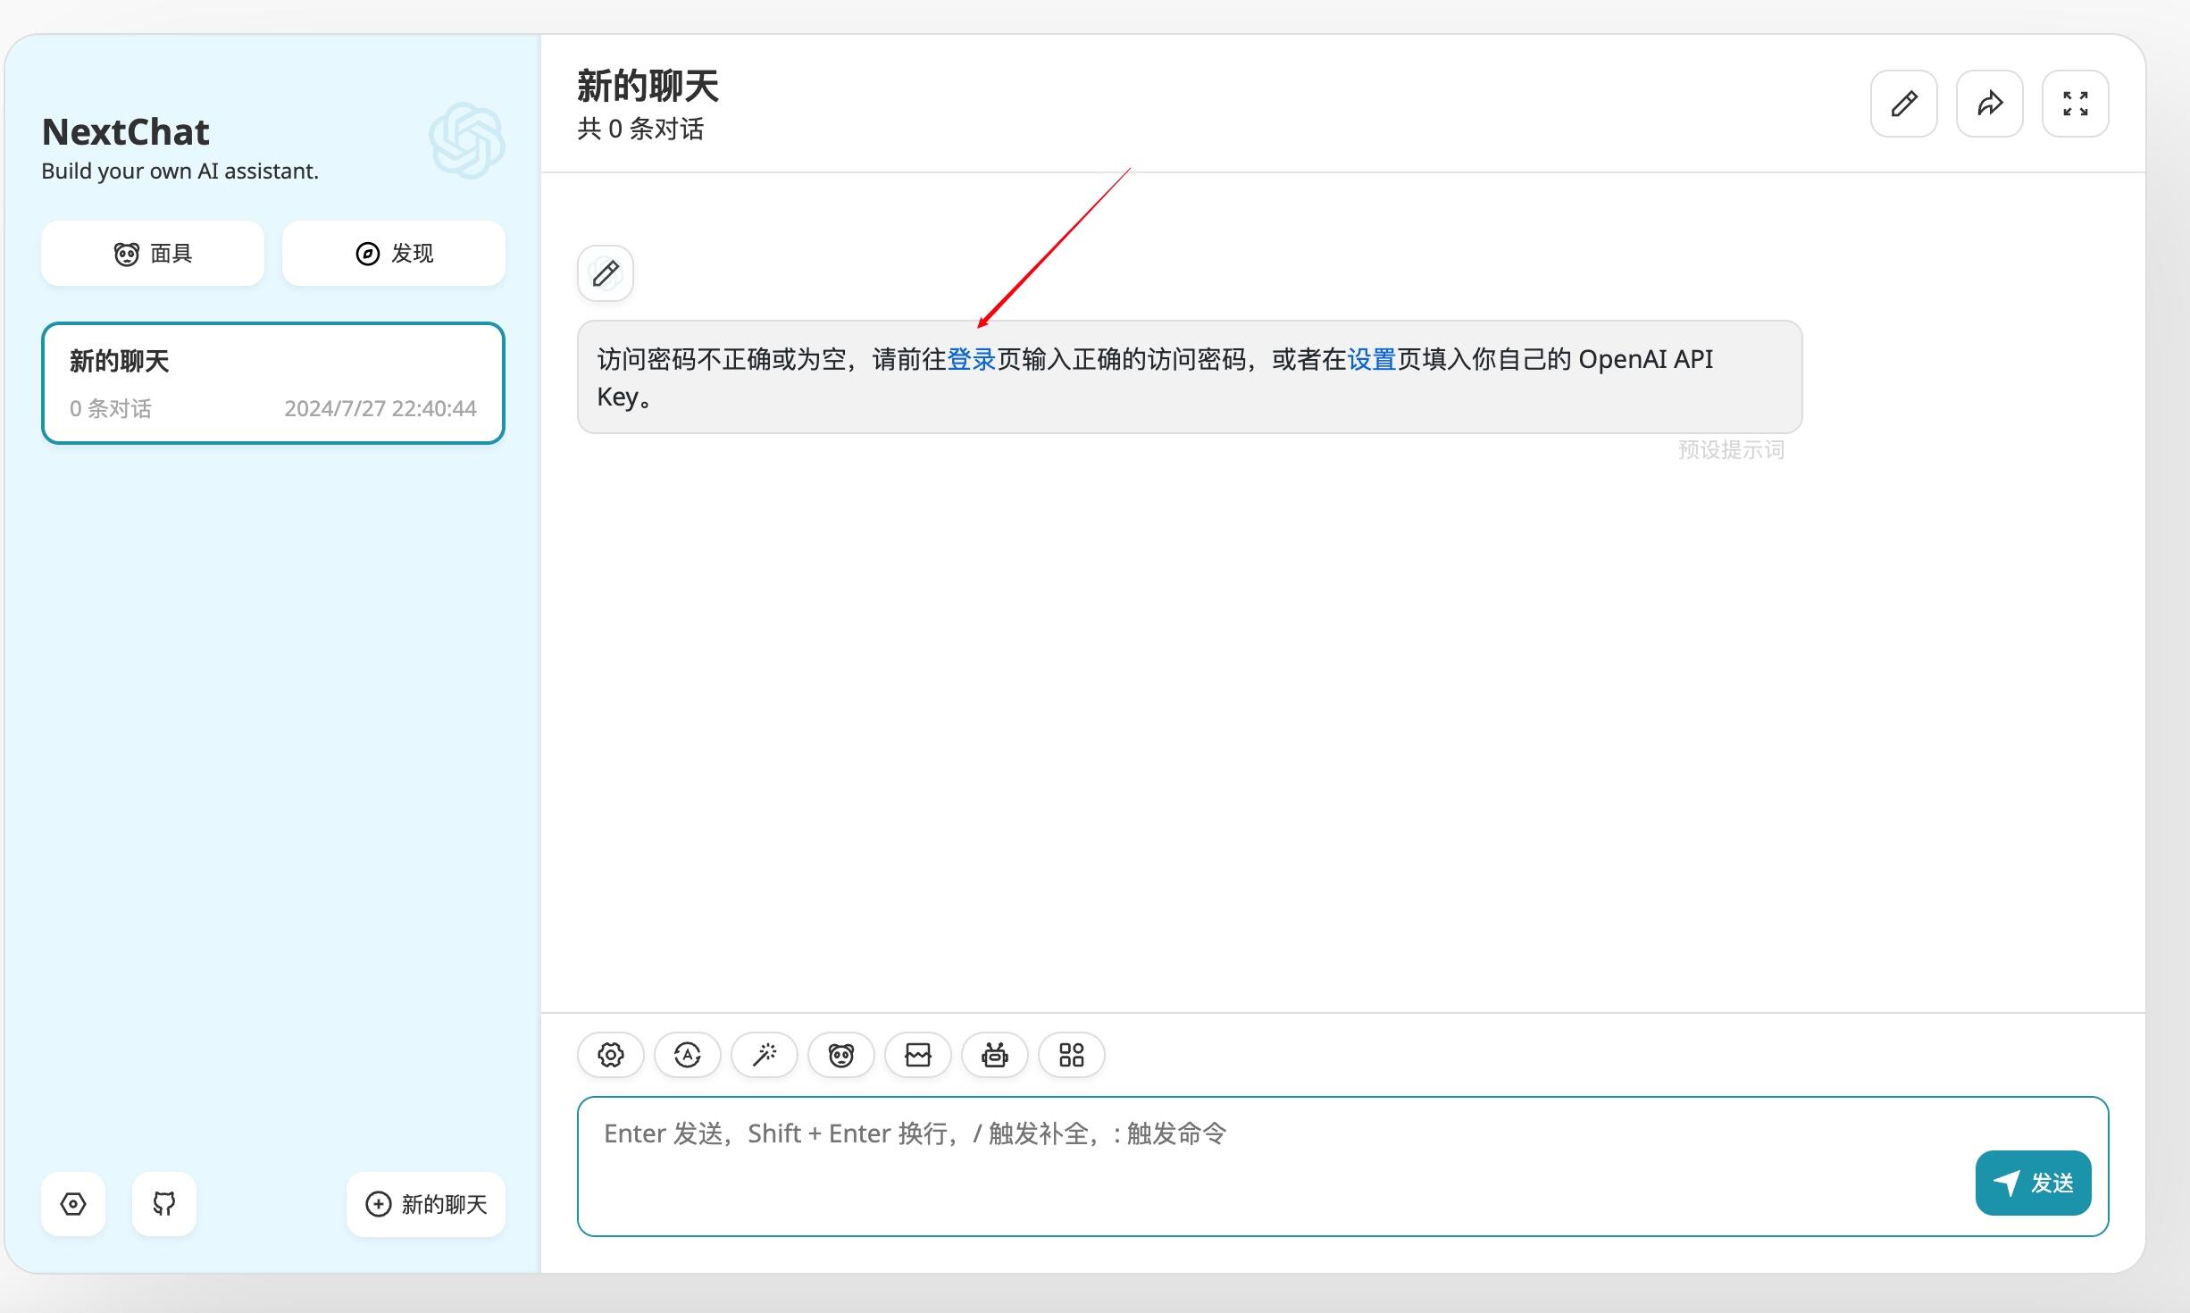Select the chat session 新的聊天 in sidebar
This screenshot has width=2190, height=1313.
(272, 382)
